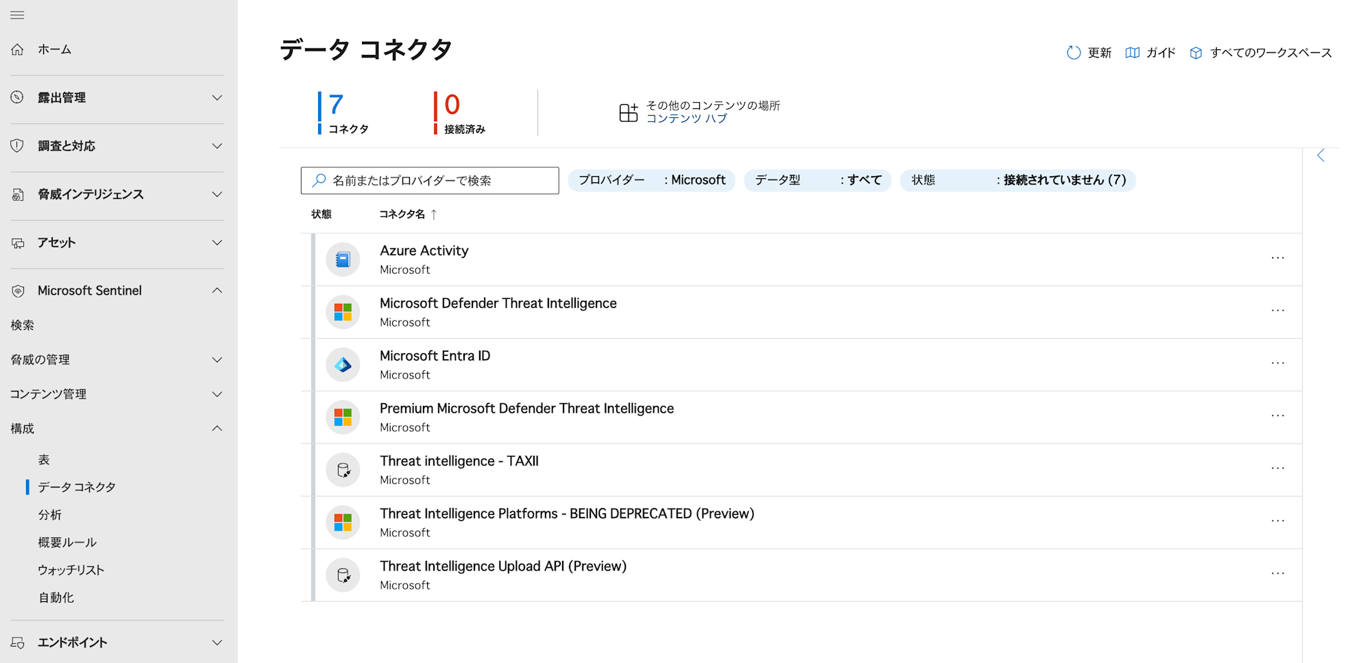Viewport: 1371px width, 663px height.
Task: Expand the アセット section chevron
Action: coord(217,243)
